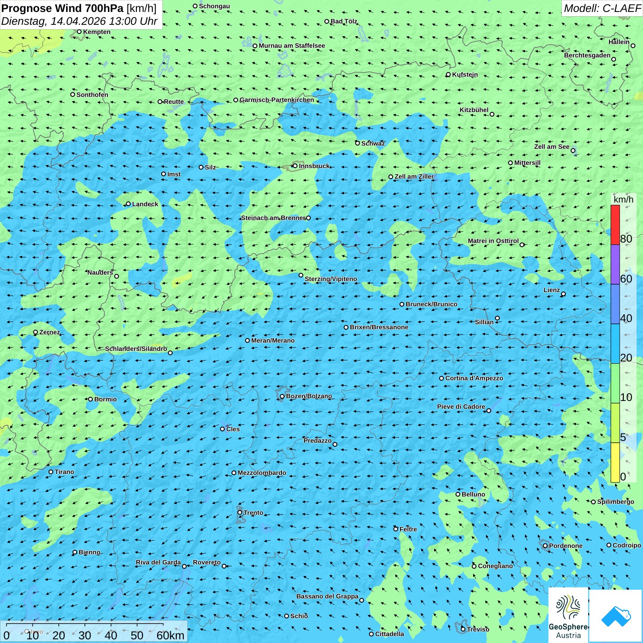This screenshot has height=643, width=643.
Task: Select the Bozen/Bolzano label
Action: pos(309,396)
